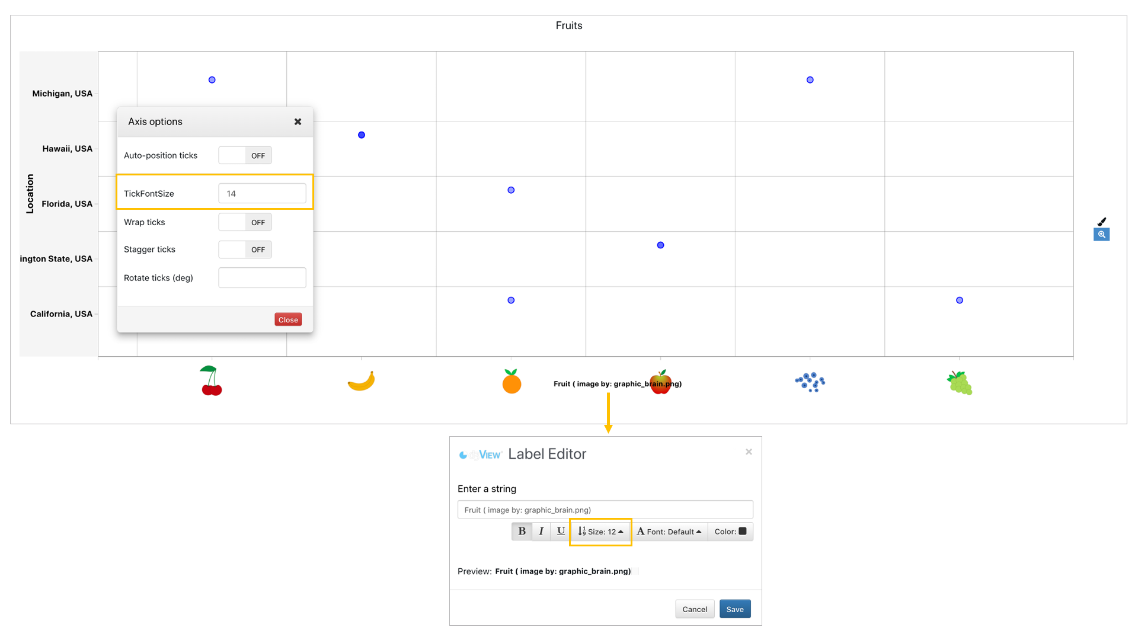Click the grapes axis icon

[959, 383]
